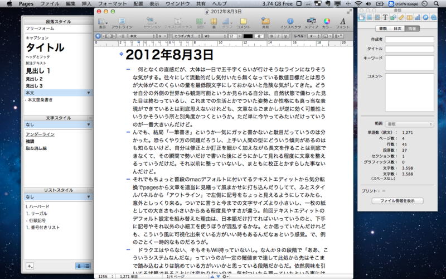The width and height of the screenshot is (446, 279).
Task: Open the 本文 paragraph style dropdown
Action: point(142,36)
